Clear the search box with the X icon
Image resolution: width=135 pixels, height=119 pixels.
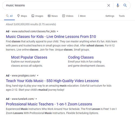(x=109, y=5)
